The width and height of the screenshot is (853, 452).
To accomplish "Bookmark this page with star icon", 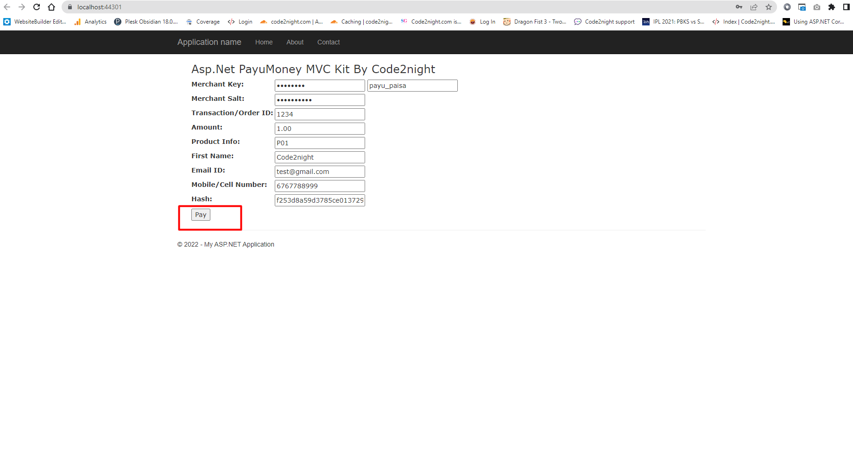I will click(x=769, y=7).
